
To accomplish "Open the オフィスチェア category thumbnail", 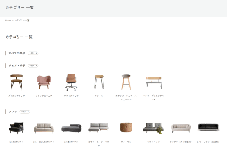I will coord(71,82).
